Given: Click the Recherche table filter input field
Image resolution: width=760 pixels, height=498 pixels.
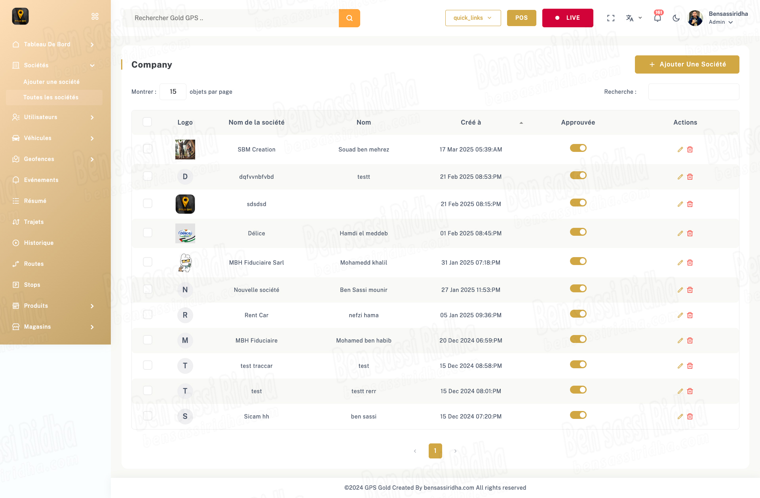Looking at the screenshot, I should click(693, 92).
